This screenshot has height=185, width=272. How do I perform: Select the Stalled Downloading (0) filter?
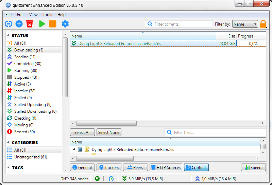34,111
